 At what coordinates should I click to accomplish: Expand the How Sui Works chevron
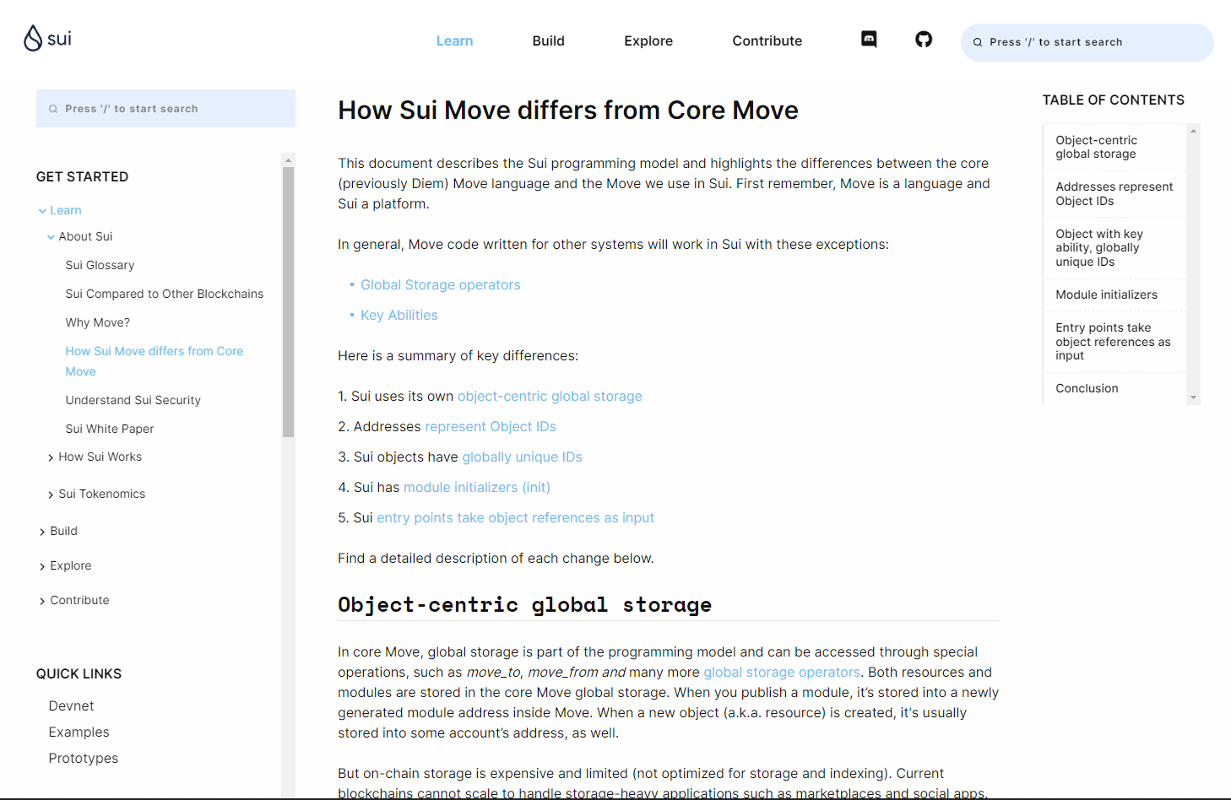(51, 457)
